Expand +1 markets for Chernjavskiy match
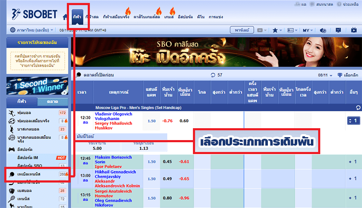 [x=353, y=179]
